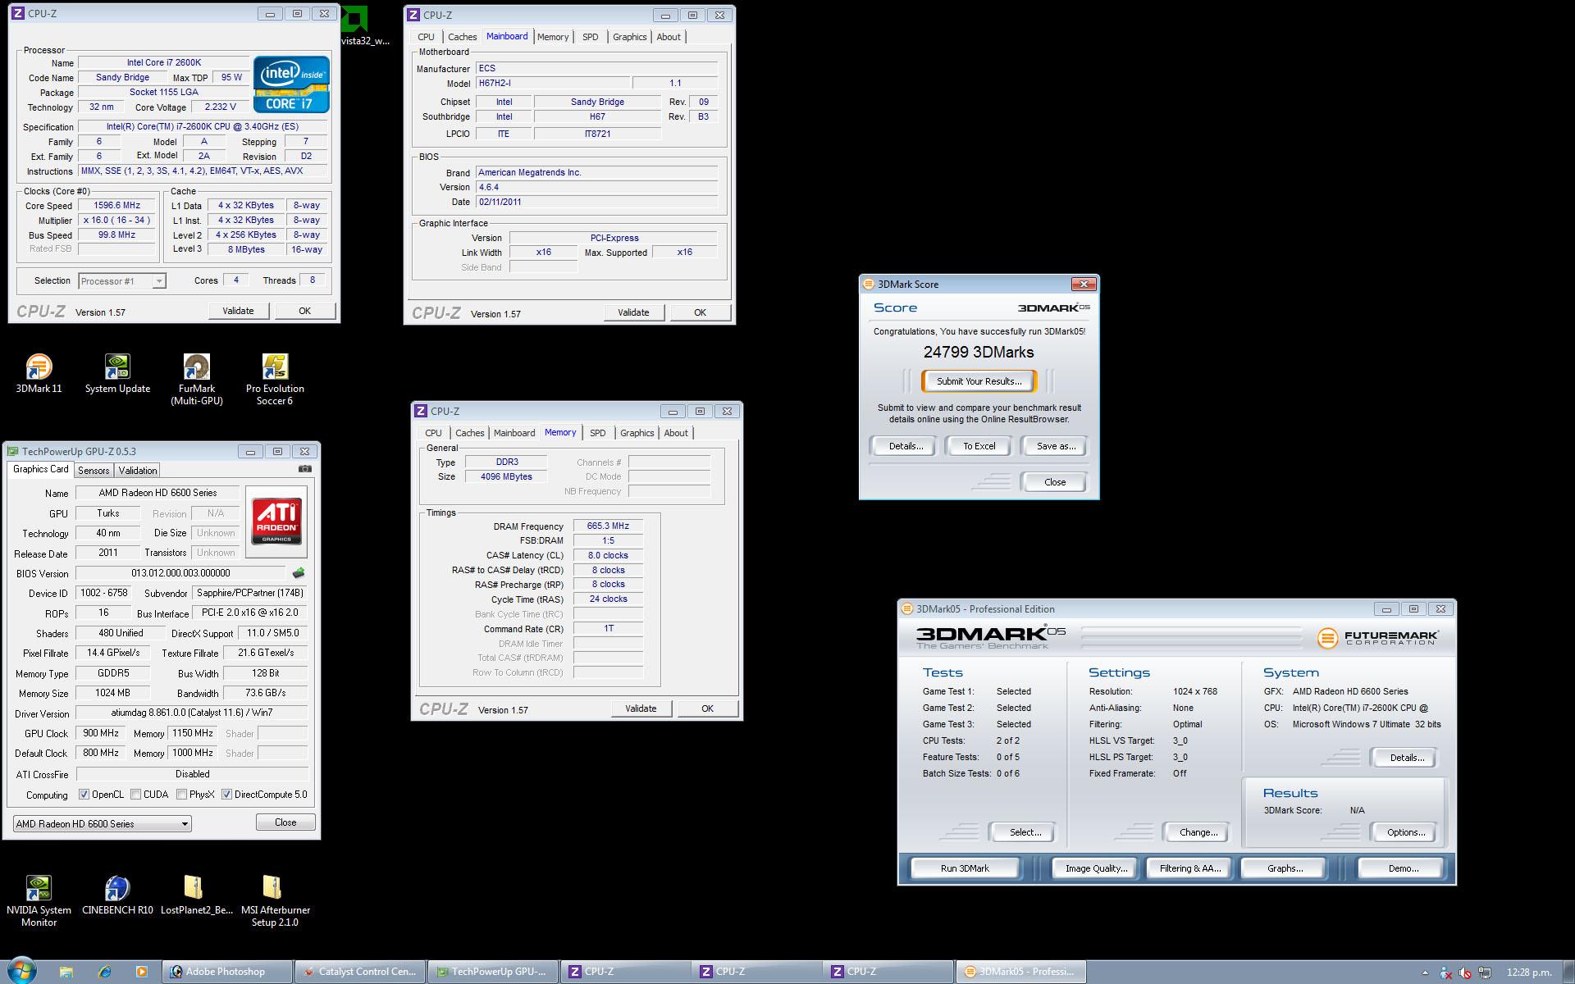1575x984 pixels.
Task: Click Save as button in score dialog
Action: pos(1056,446)
